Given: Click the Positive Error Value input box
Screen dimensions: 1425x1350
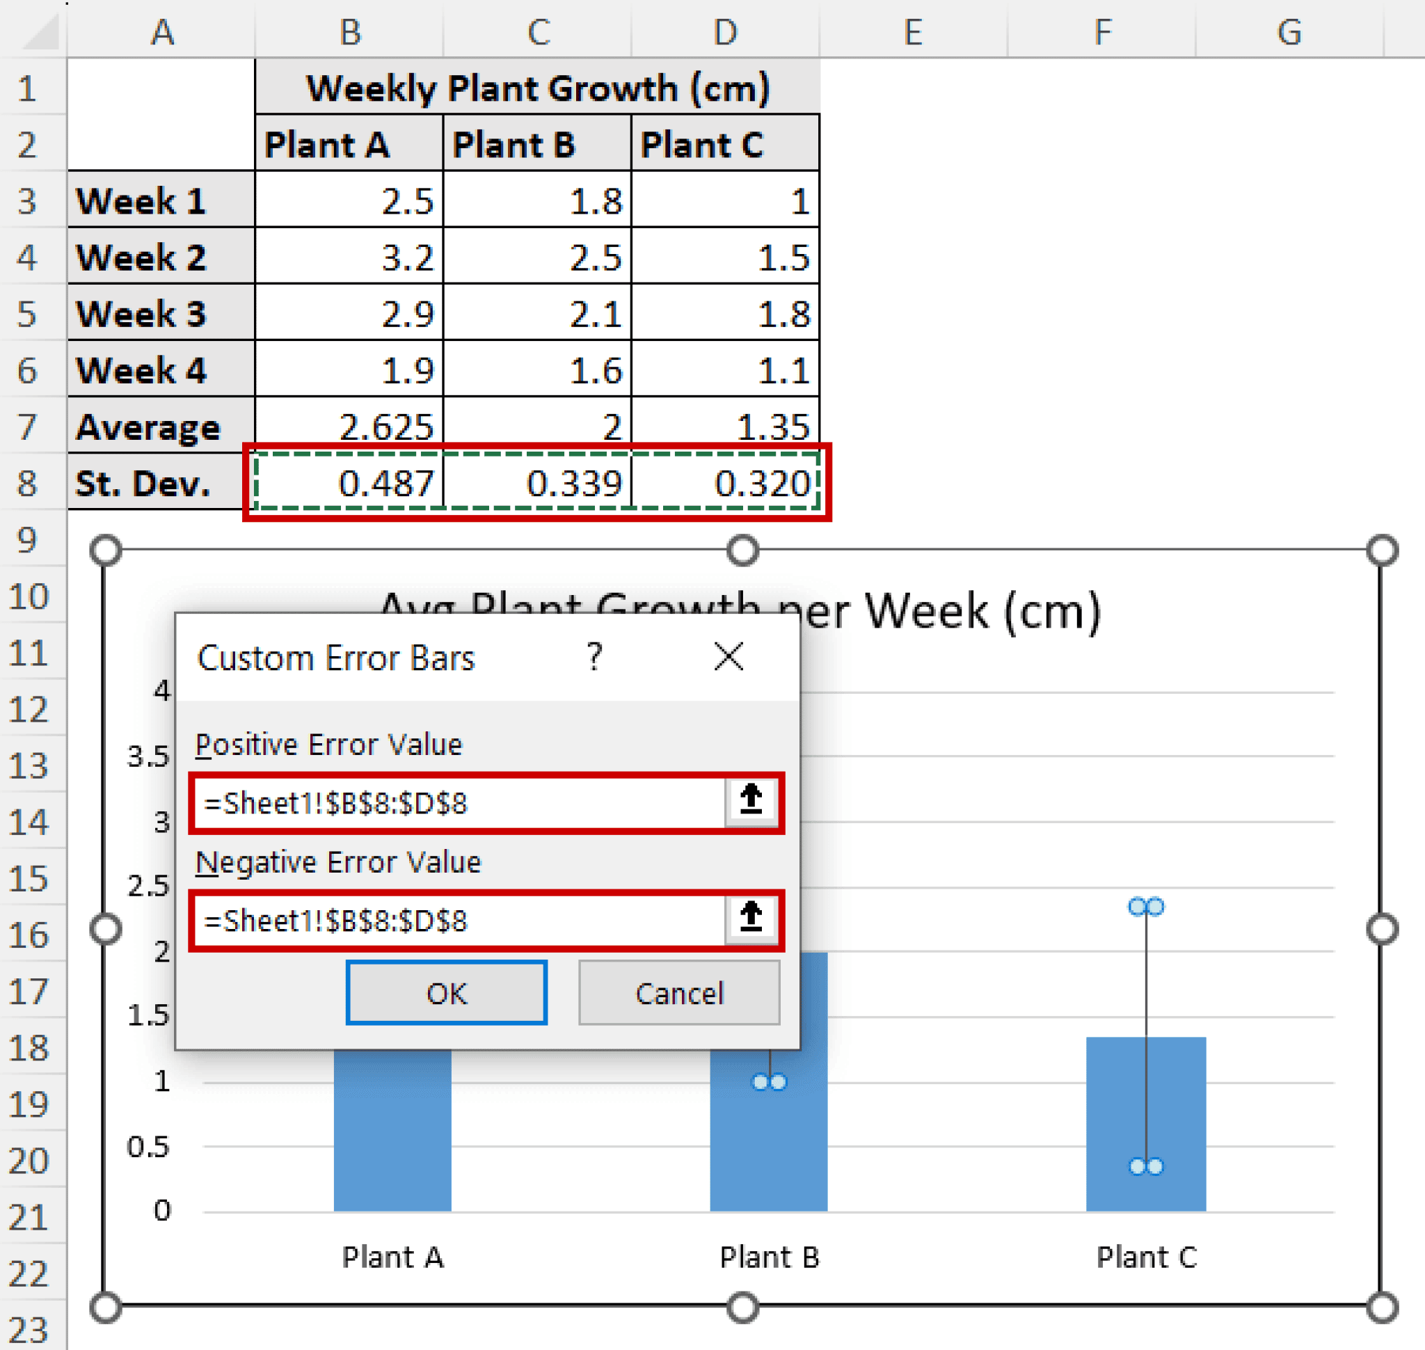Looking at the screenshot, I should [461, 803].
